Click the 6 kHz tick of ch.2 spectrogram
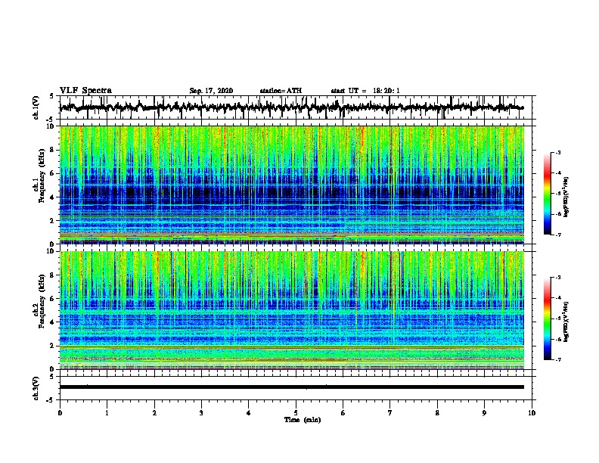The image size is (599, 463). [53, 299]
